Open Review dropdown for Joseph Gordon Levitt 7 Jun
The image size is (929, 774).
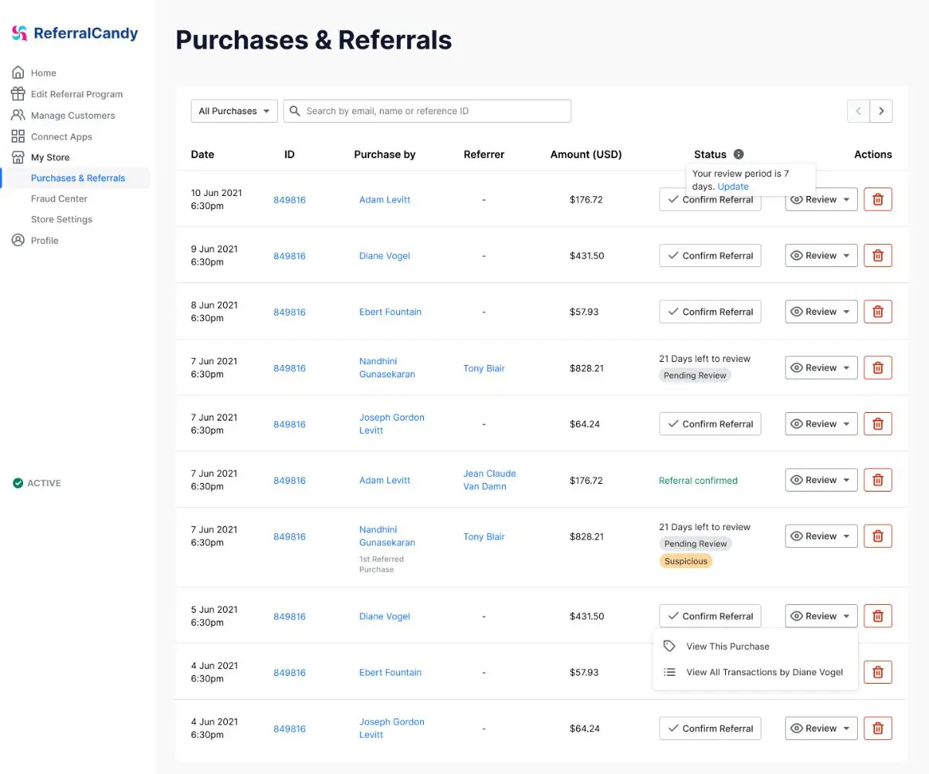click(x=822, y=424)
